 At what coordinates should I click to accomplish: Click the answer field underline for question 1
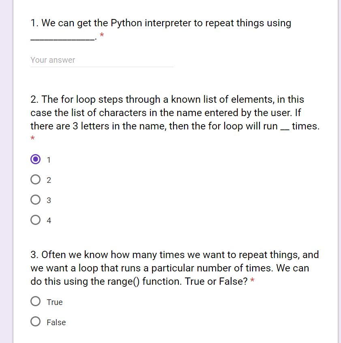[101, 66]
